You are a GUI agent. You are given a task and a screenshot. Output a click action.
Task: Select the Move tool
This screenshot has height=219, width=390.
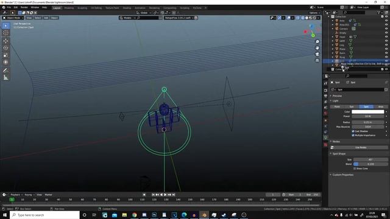pyautogui.click(x=5, y=41)
